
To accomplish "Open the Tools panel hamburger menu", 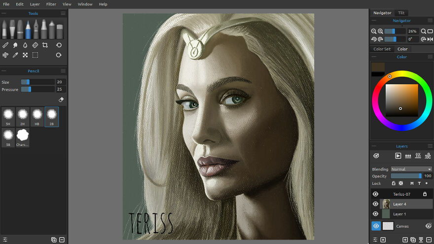I will [63, 13].
